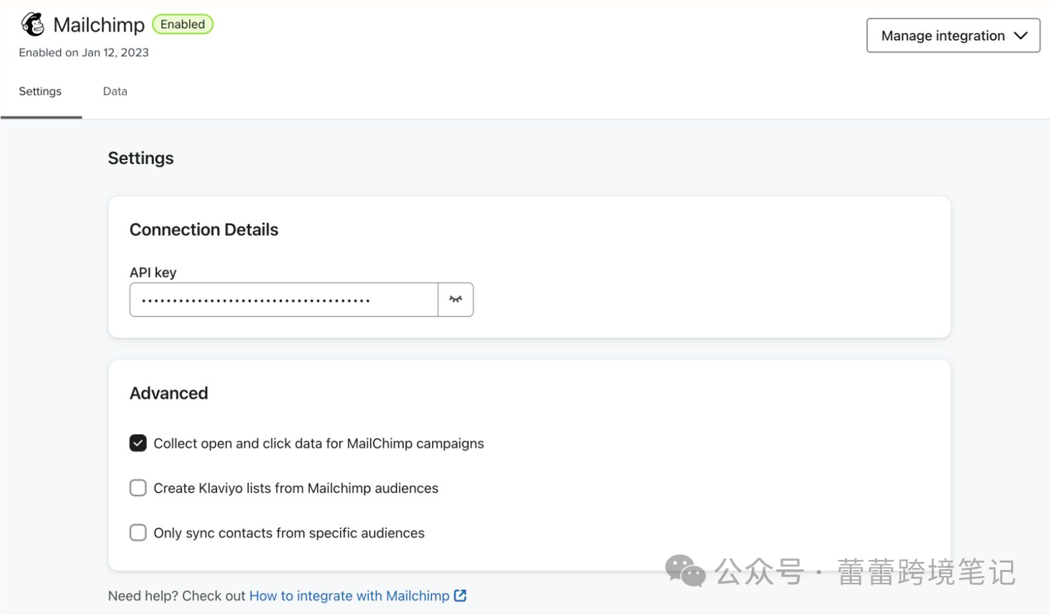Screen dimensions: 1050x615
Task: Click the Mailchimp integration title text
Action: (99, 25)
